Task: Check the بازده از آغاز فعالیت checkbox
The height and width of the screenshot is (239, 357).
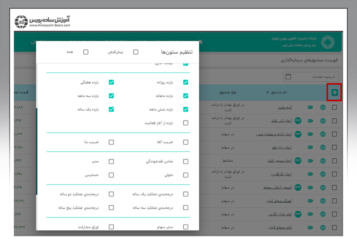Action: [185, 123]
